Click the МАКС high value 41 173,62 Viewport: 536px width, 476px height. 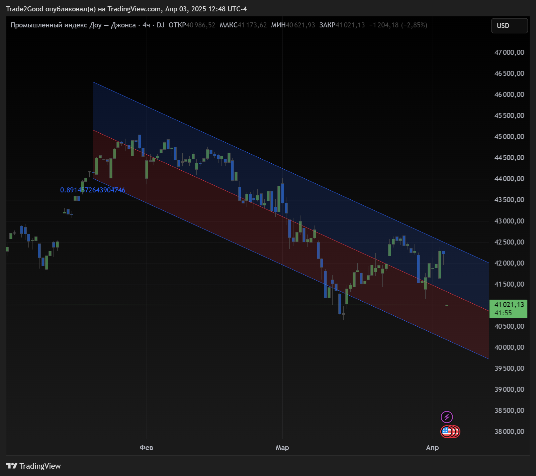(x=252, y=25)
